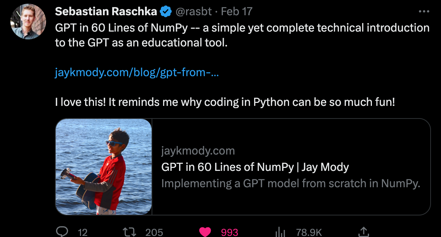Screen dimensions: 441x237
Task: Open the three-dot more options menu
Action: click(424, 12)
